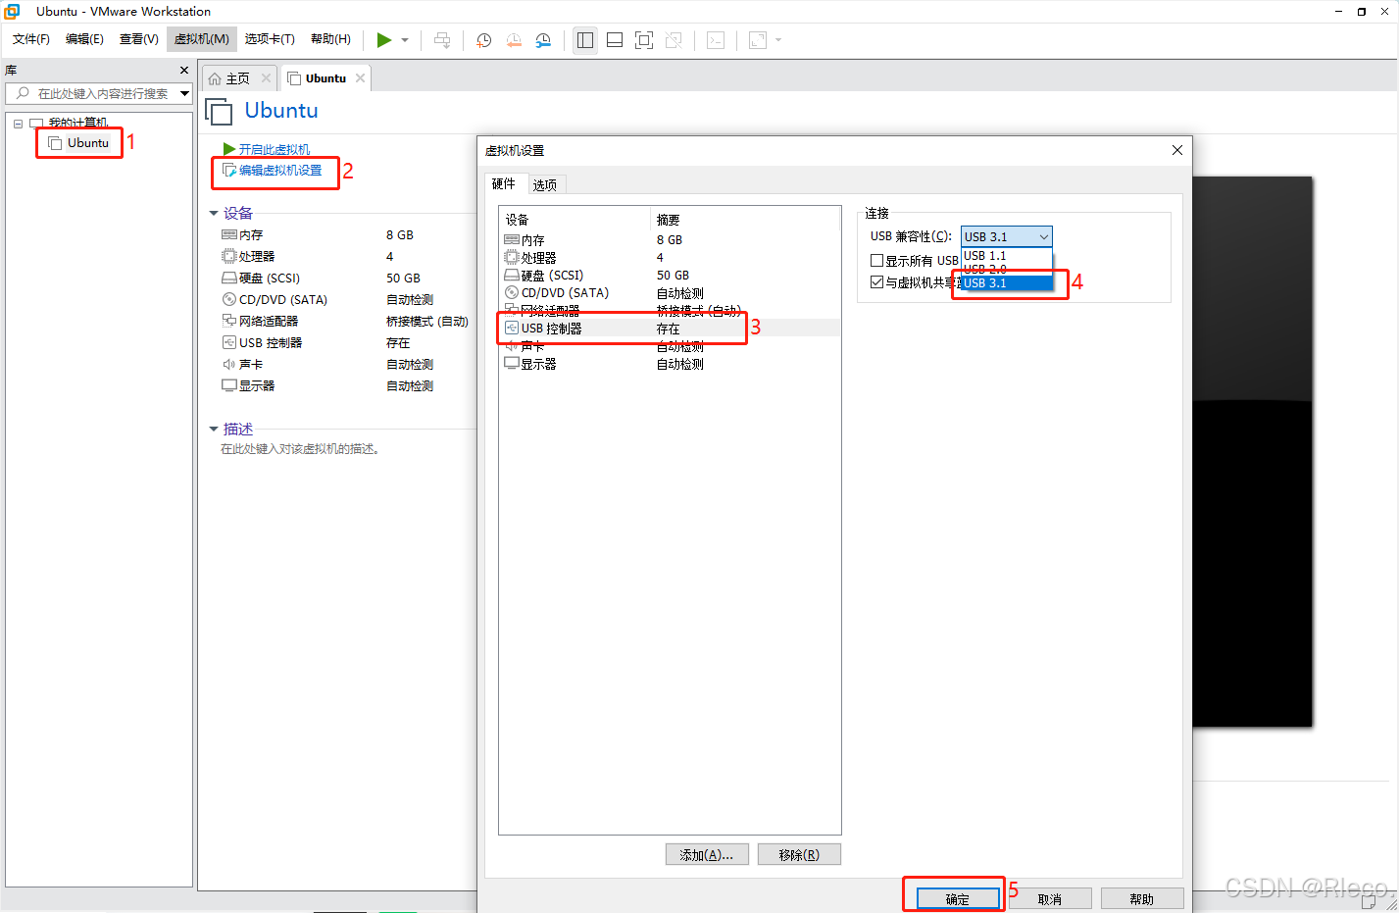
Task: Choose USB 1.1 from dropdown list
Action: point(1007,256)
